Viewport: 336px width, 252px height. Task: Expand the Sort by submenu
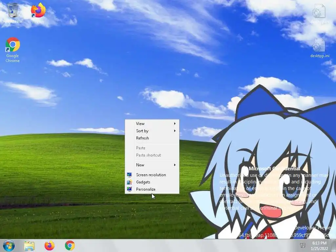pyautogui.click(x=152, y=131)
